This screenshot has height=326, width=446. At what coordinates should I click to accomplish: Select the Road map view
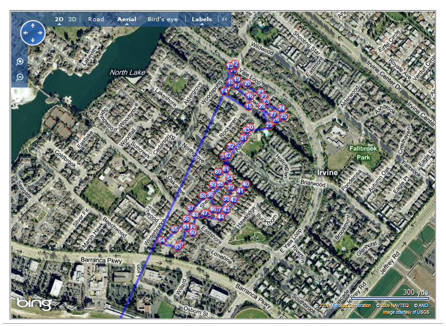tap(96, 20)
